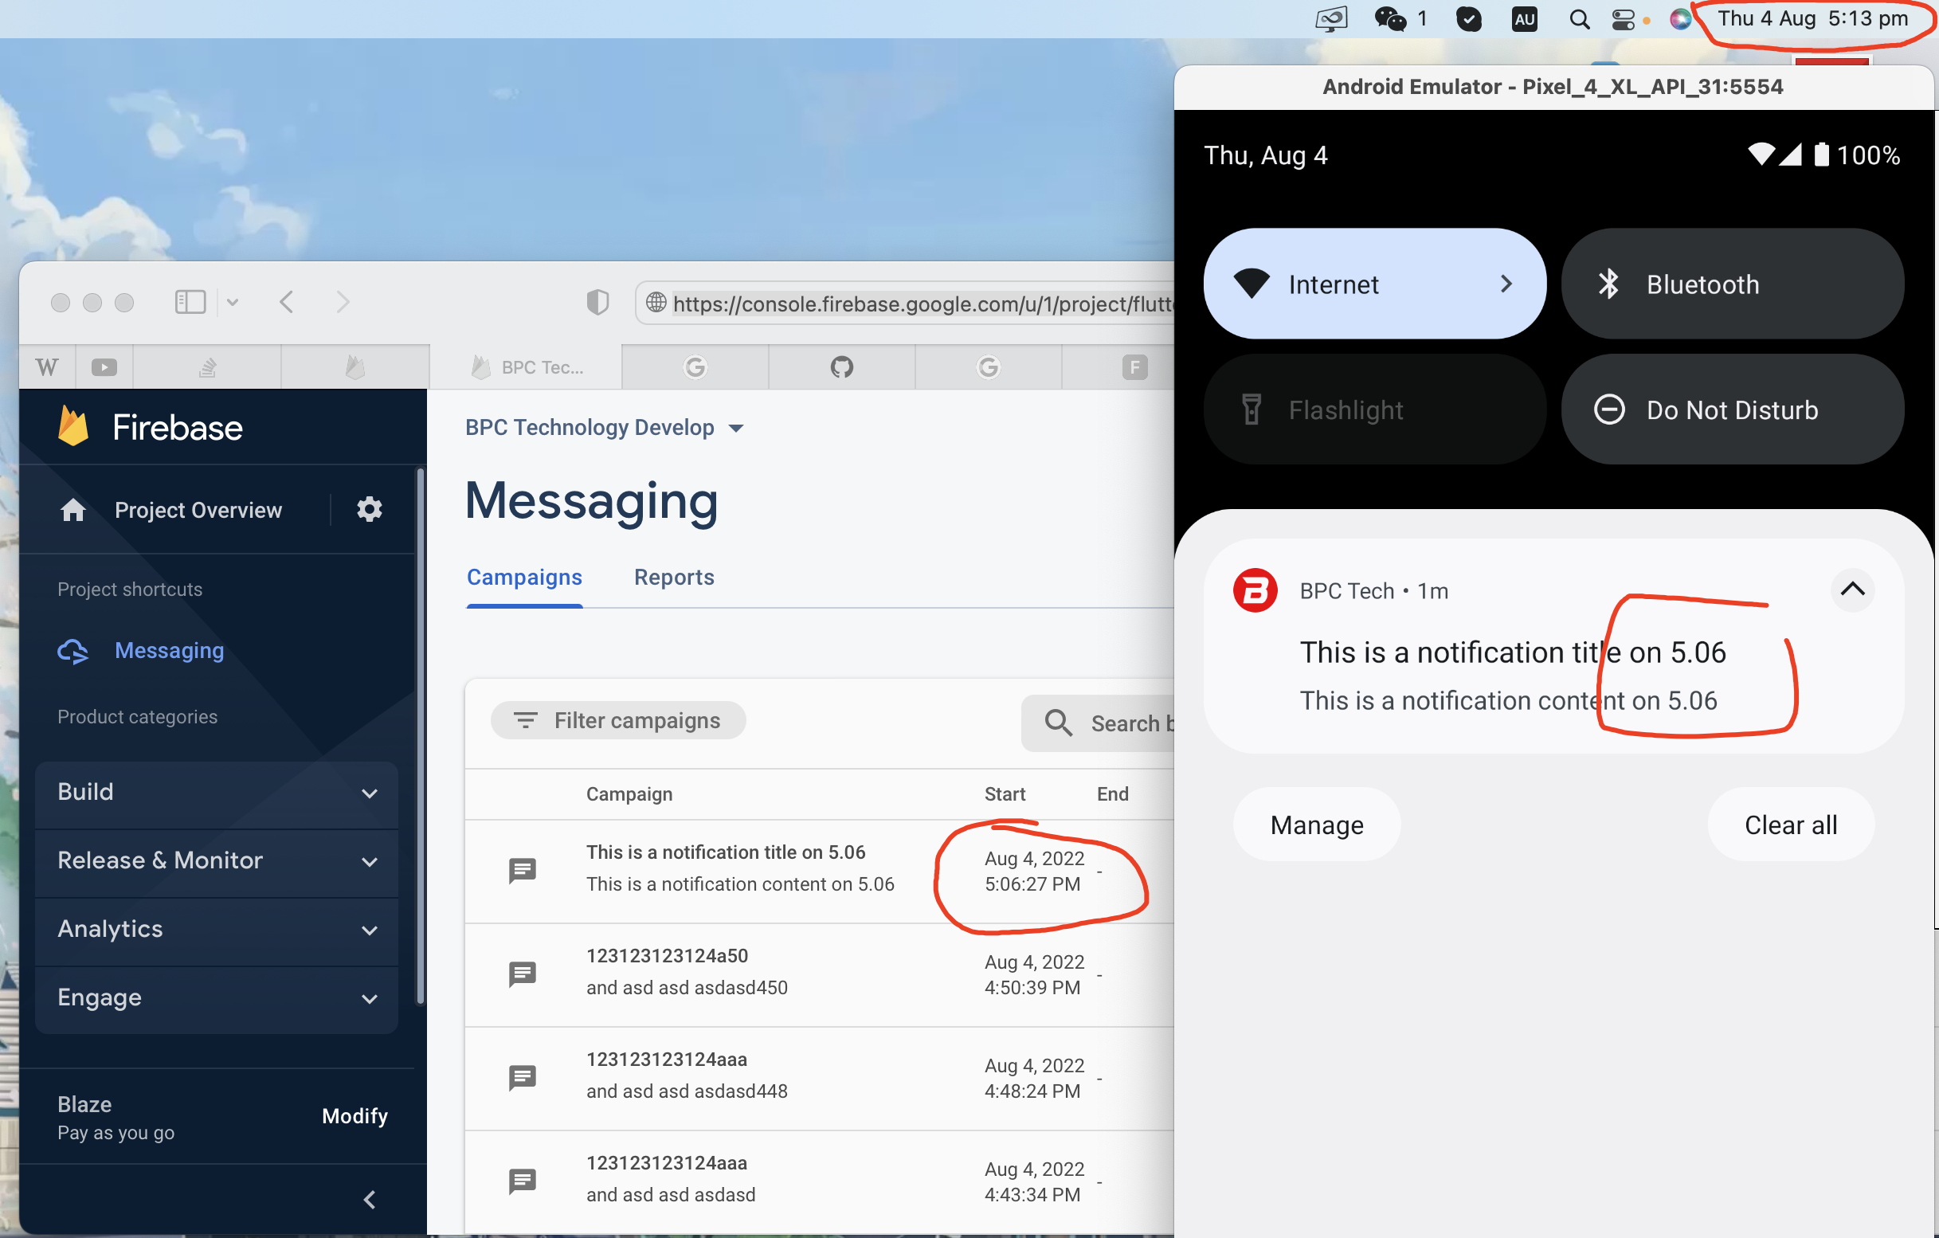
Task: Click message icon for 123123123124a50 campaign
Action: (x=523, y=974)
